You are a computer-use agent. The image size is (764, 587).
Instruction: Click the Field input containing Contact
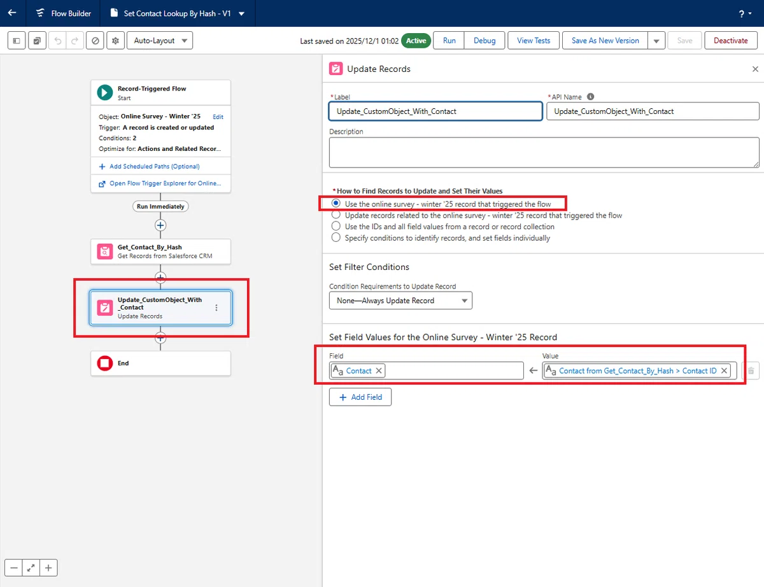pos(427,371)
